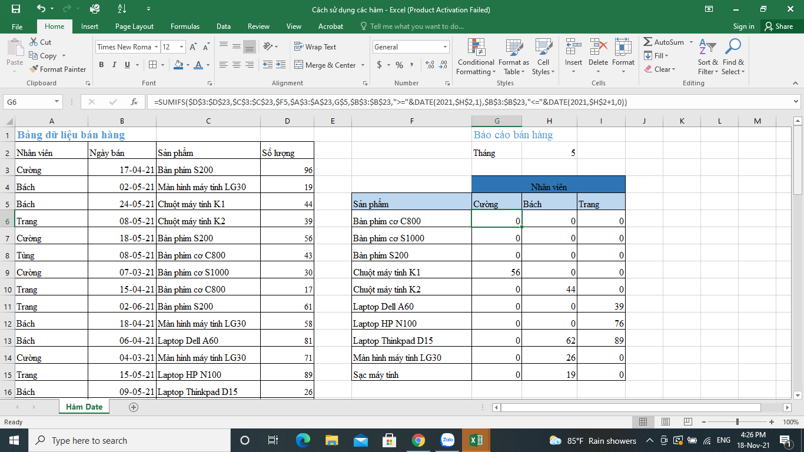The height and width of the screenshot is (452, 804).
Task: Open Sort & Filter menu
Action: coord(708,57)
